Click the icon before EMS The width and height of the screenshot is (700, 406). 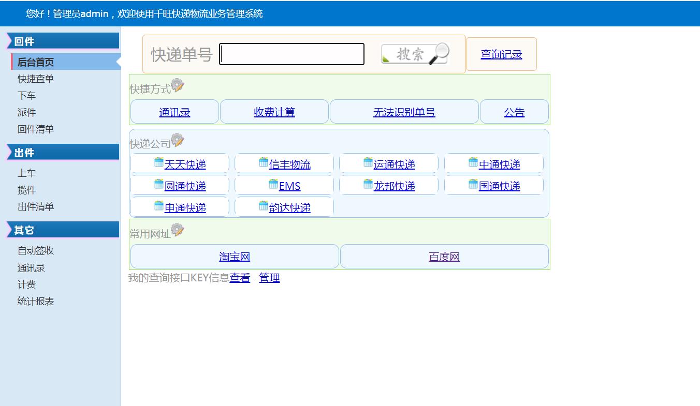273,184
